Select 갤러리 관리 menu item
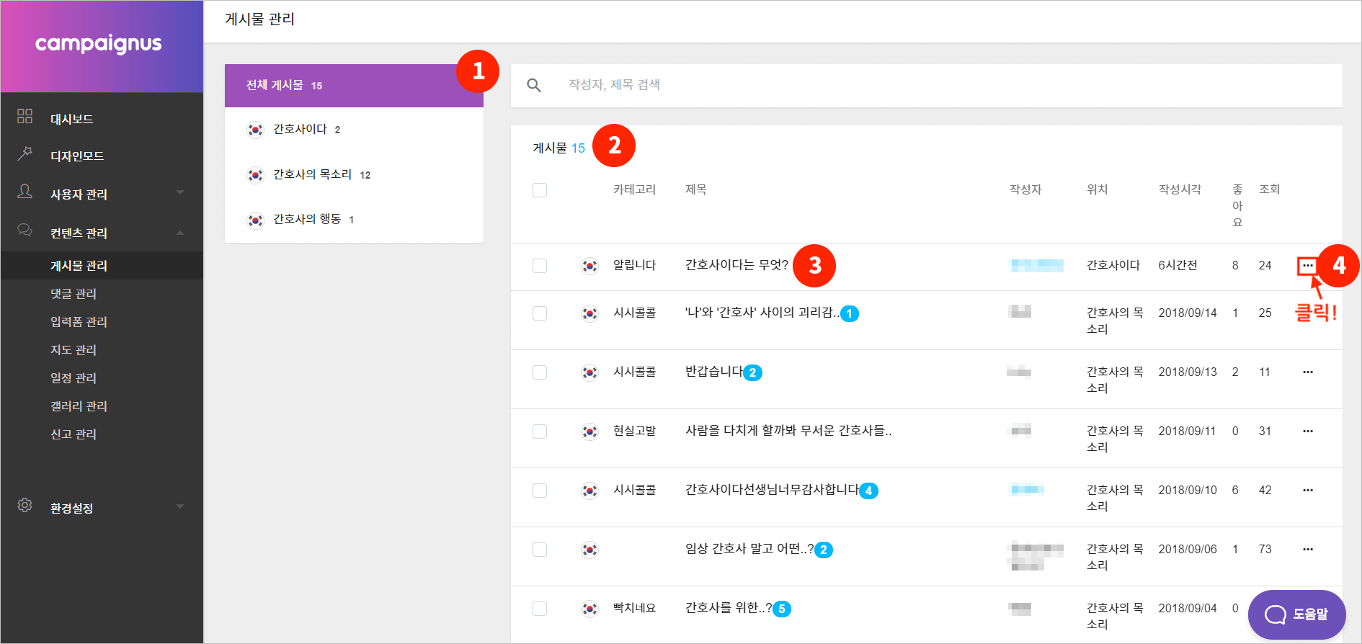This screenshot has height=644, width=1362. point(79,406)
